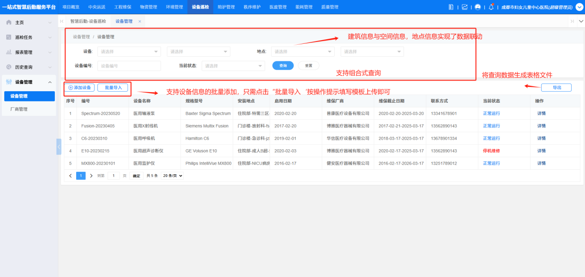
Task: Click the 查询 button
Action: [x=283, y=66]
